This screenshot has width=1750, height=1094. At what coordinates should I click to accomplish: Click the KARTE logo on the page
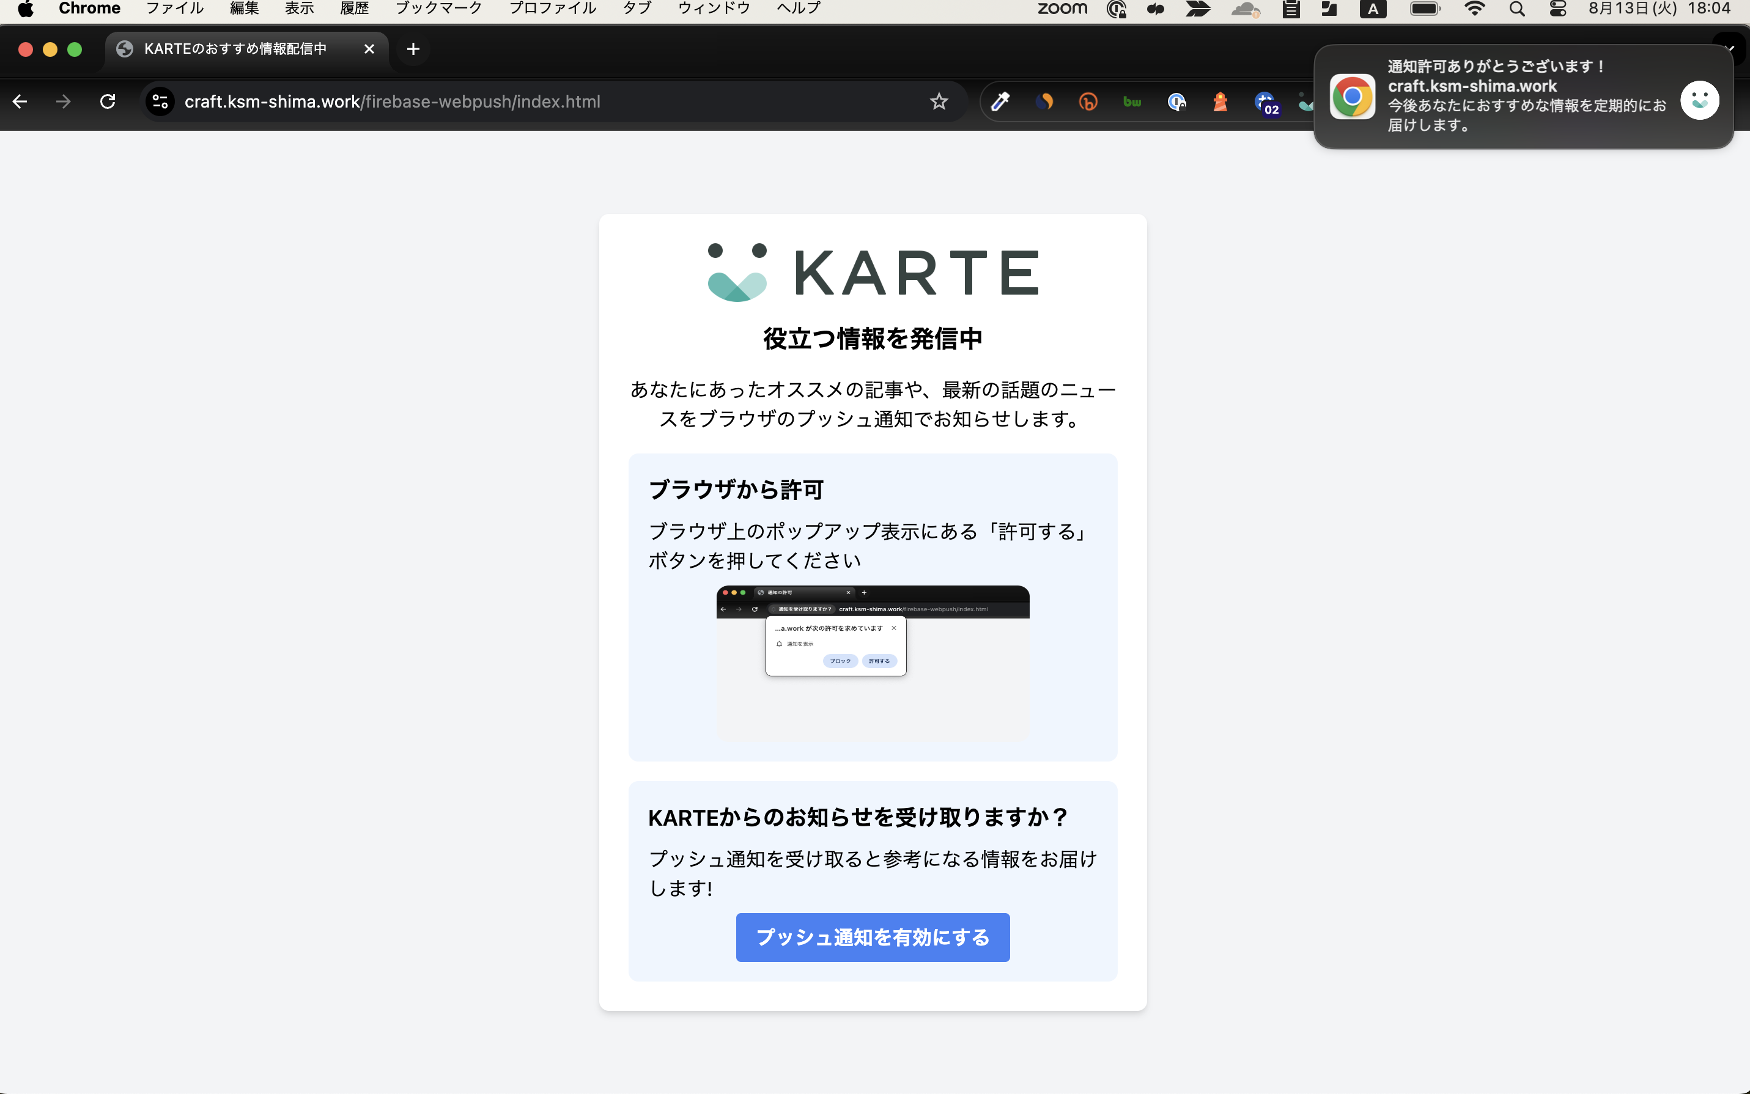(871, 272)
